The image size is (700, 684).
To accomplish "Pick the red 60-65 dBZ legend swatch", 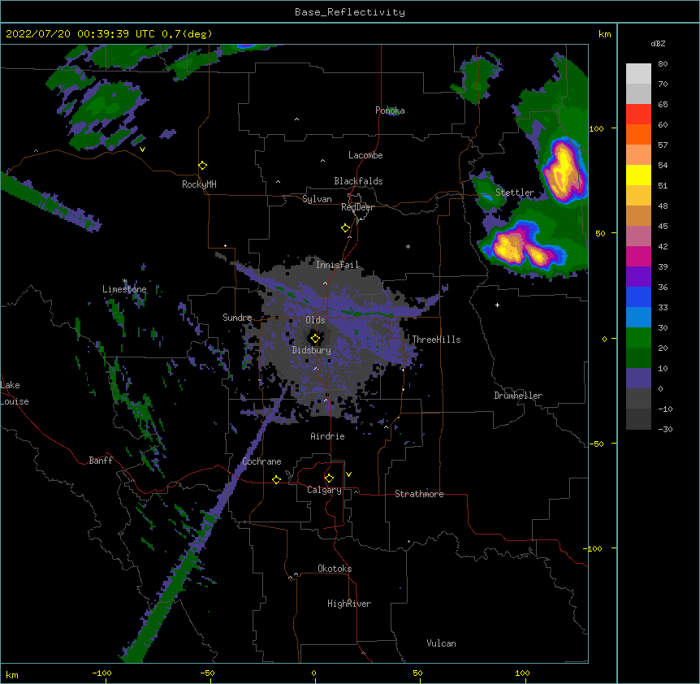I will click(x=638, y=115).
